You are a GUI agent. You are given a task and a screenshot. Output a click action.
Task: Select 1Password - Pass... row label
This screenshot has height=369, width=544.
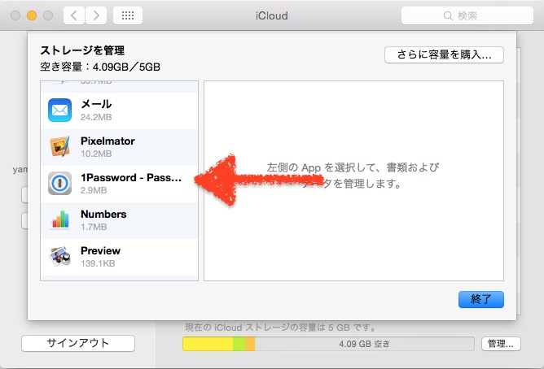131,177
